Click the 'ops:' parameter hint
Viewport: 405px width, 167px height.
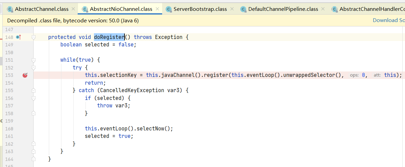[354, 75]
